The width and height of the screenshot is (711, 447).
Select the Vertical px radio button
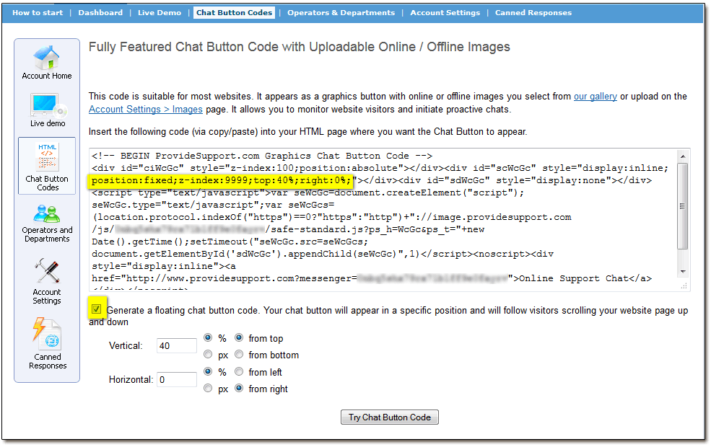[x=208, y=354]
